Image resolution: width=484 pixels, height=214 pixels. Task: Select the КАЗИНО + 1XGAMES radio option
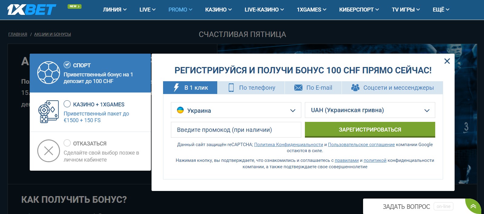(x=67, y=104)
